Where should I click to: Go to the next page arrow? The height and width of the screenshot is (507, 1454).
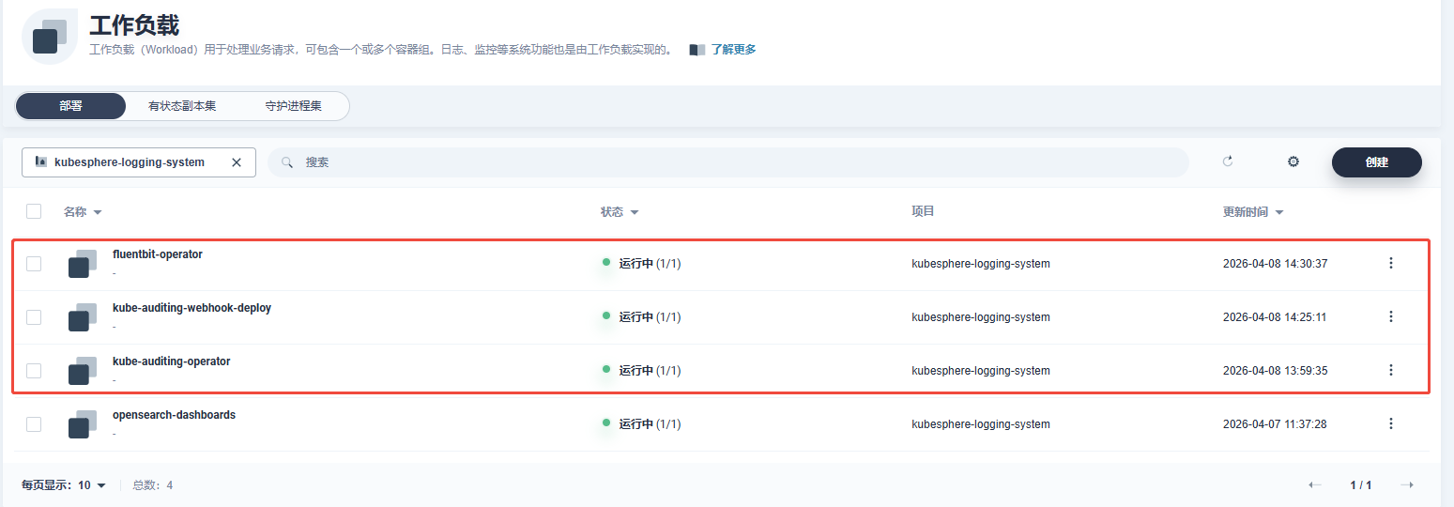[1406, 485]
